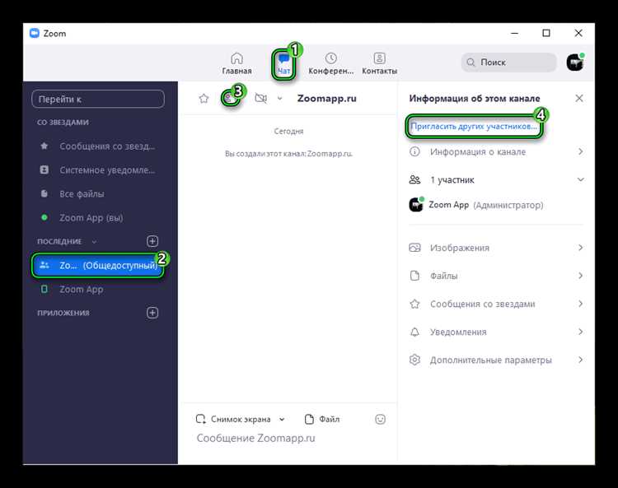Image resolution: width=618 pixels, height=488 pixels.
Task: Click the participants people icon
Action: (x=414, y=179)
